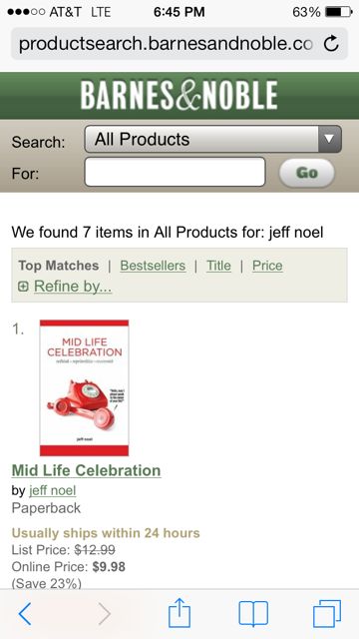
Task: Tap the Safari back arrow
Action: 25,614
